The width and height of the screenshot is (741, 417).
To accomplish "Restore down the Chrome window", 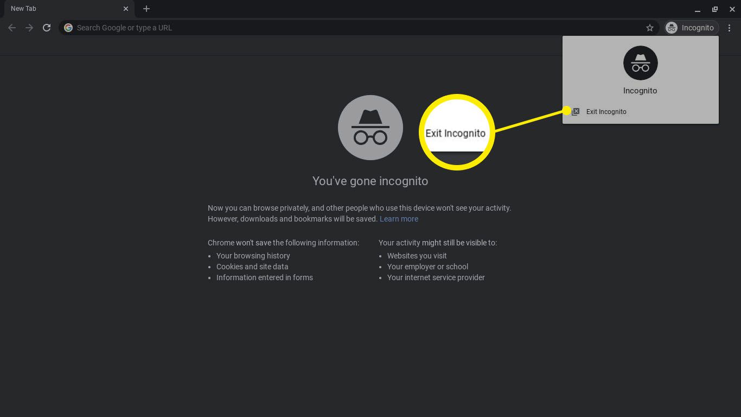I will point(715,9).
